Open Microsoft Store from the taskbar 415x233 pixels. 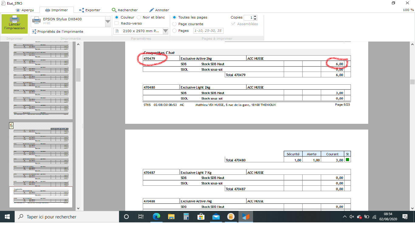(201, 217)
